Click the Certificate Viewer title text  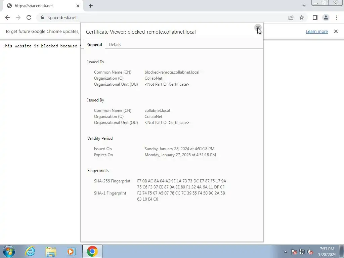pyautogui.click(x=141, y=32)
